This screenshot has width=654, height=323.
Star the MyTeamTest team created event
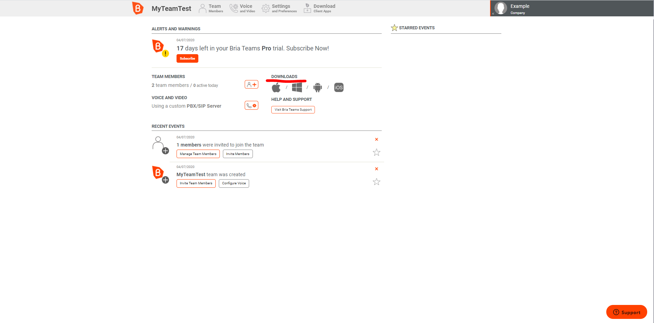[x=376, y=182]
